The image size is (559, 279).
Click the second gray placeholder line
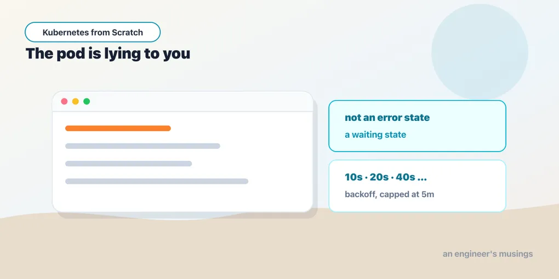click(x=129, y=164)
